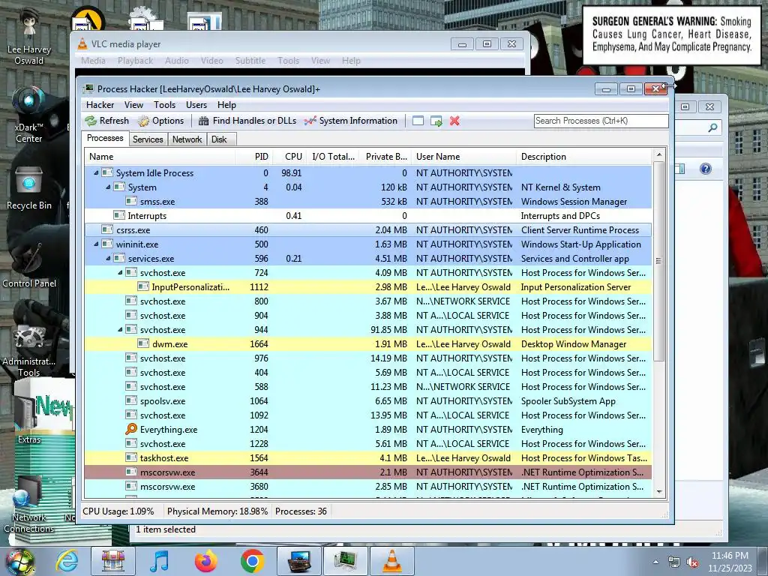The width and height of the screenshot is (768, 576).
Task: Open the Playback menu in VLC
Action: point(135,60)
